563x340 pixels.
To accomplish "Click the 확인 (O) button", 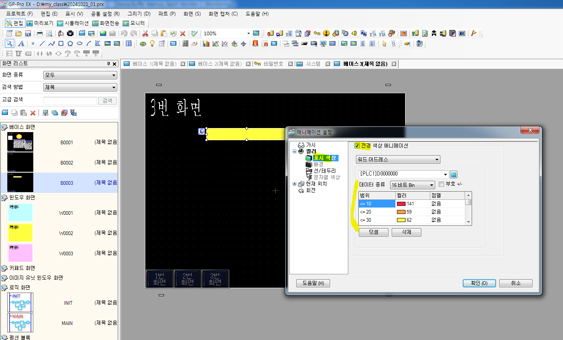I will [479, 283].
